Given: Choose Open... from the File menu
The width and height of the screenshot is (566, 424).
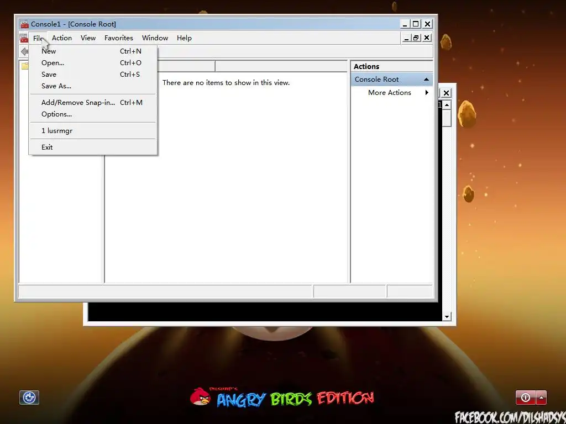Looking at the screenshot, I should 93,63.
